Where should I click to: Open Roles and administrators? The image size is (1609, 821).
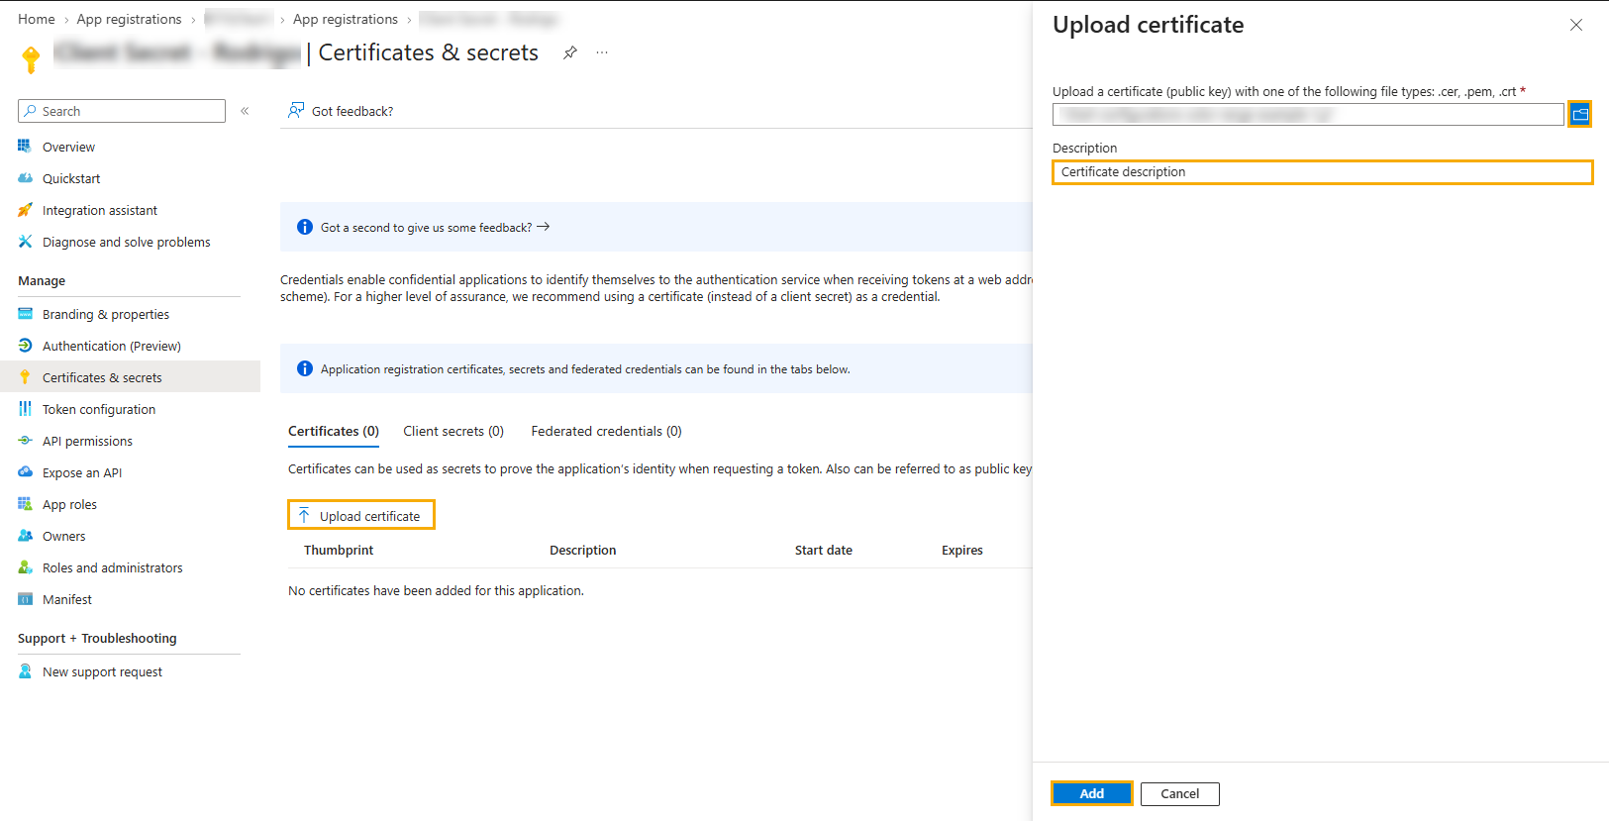[x=112, y=567]
